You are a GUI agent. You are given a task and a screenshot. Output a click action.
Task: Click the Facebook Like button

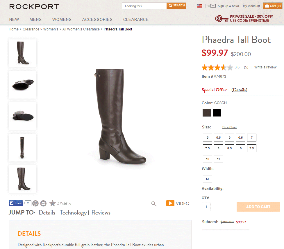(x=16, y=203)
